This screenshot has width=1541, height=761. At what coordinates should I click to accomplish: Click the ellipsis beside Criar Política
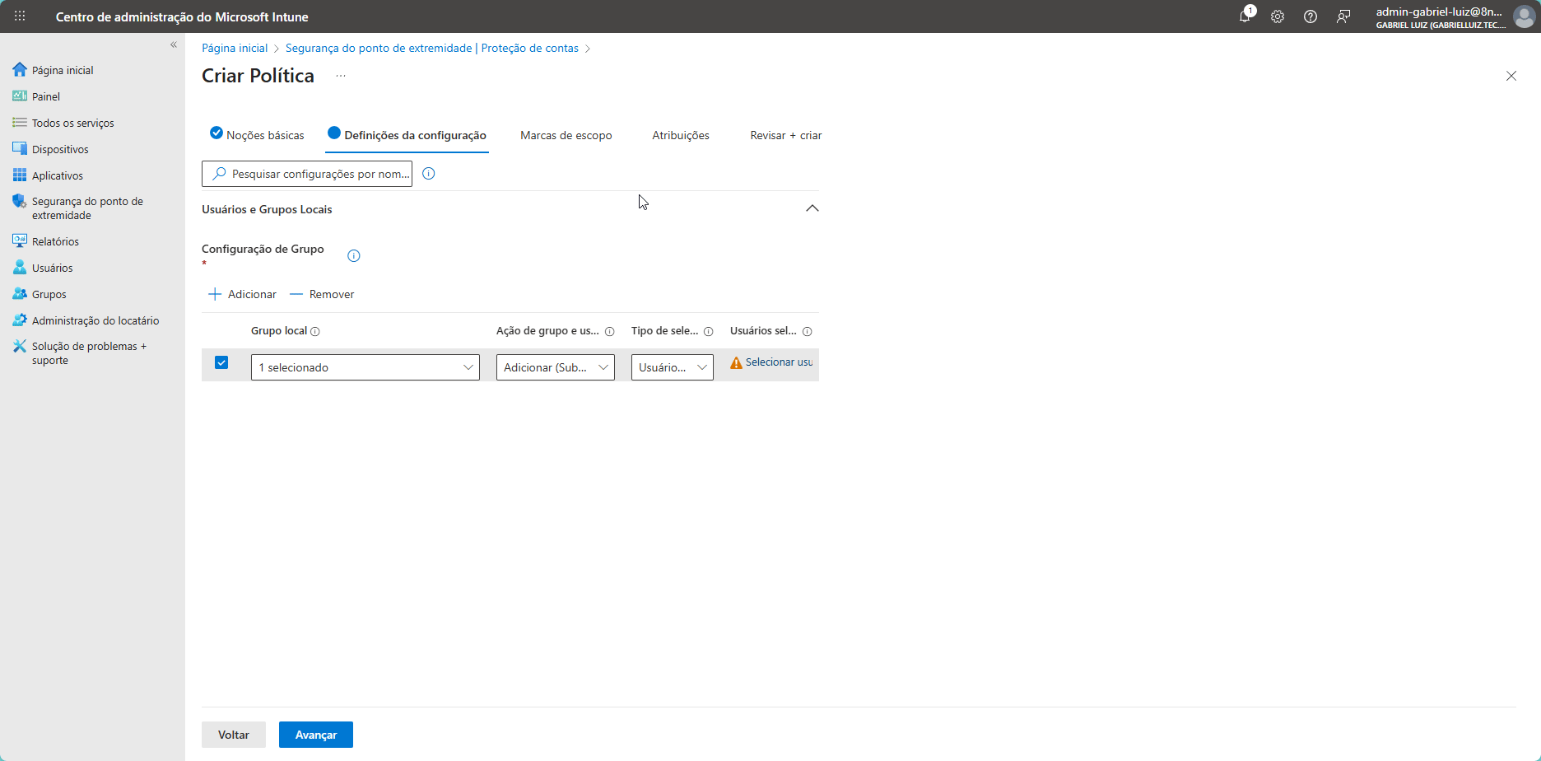341,76
